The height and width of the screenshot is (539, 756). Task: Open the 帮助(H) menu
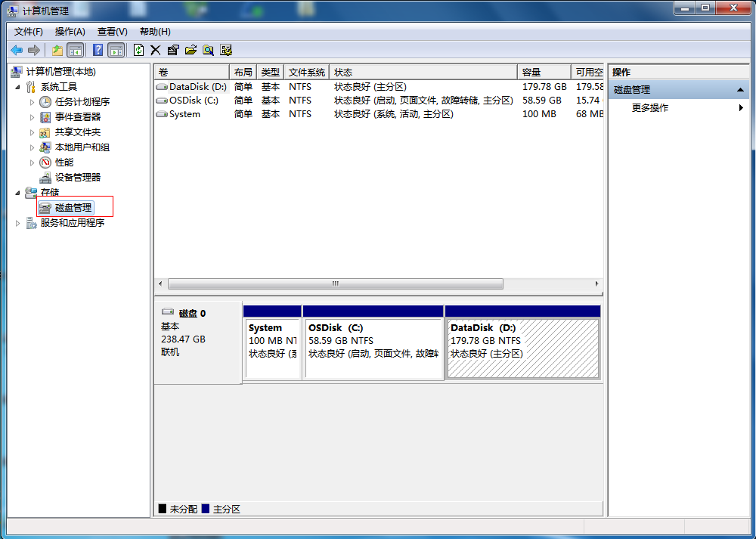(x=155, y=32)
